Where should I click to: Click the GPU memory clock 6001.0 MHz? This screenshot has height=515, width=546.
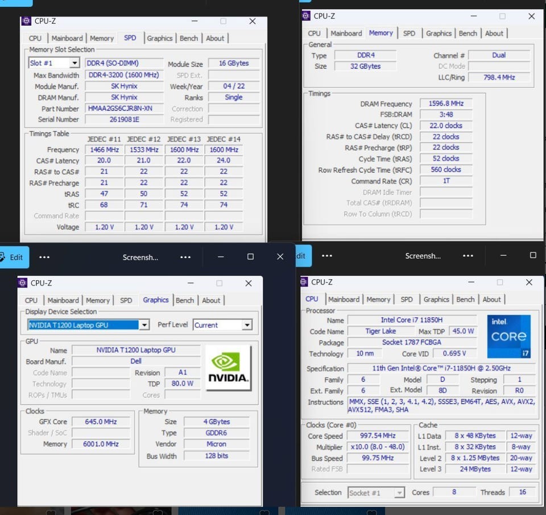[101, 444]
